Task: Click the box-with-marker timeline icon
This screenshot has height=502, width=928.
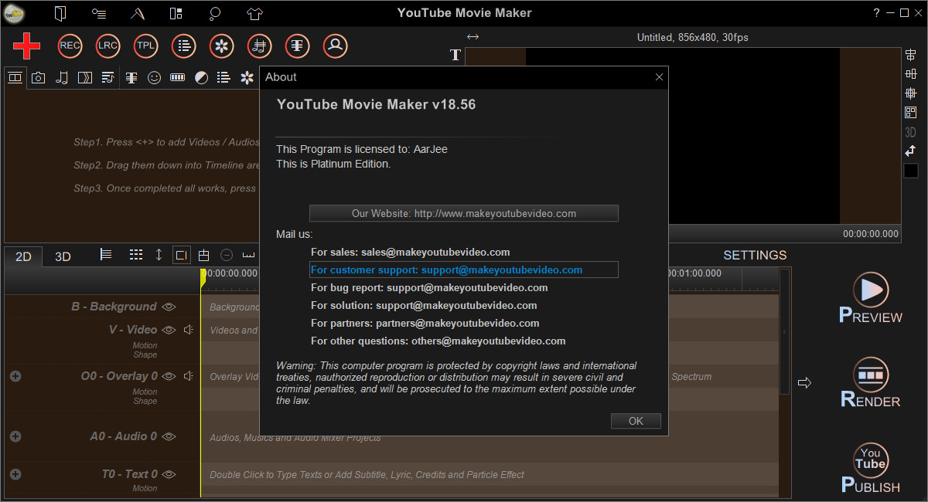Action: click(x=204, y=255)
